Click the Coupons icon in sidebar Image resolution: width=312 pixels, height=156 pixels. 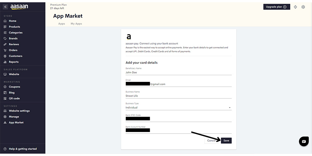click(5, 87)
